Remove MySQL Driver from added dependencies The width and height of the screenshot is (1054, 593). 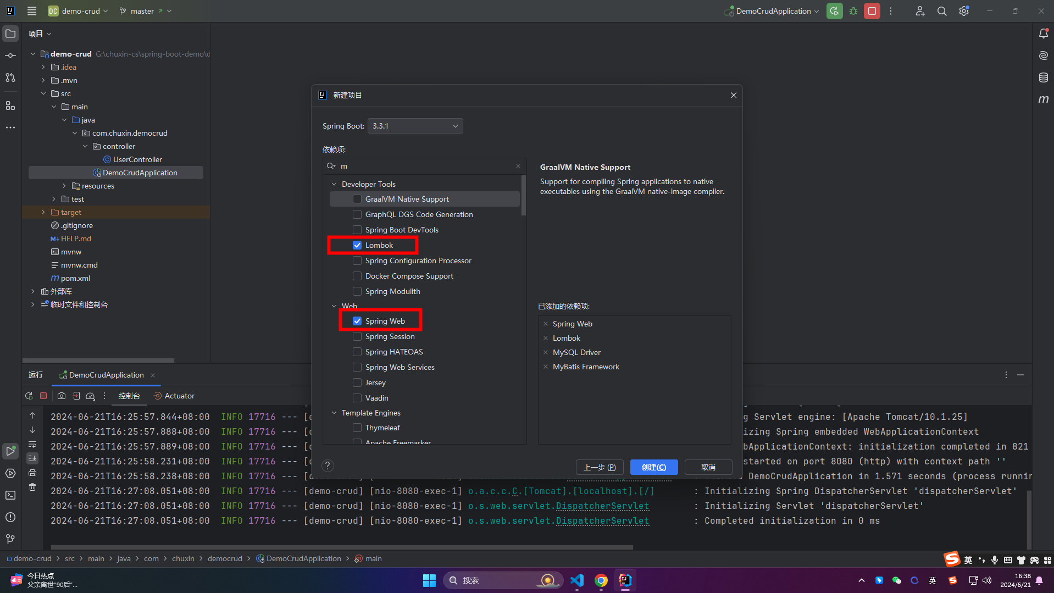coord(546,352)
